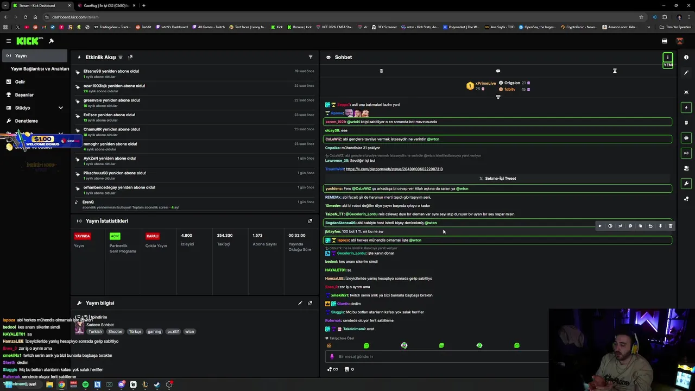This screenshot has width=695, height=391.
Task: Open the CaseHug browser tab
Action: click(x=106, y=5)
